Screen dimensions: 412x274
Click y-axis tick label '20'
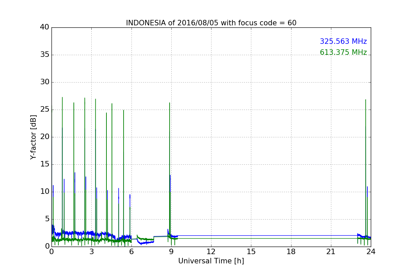pyautogui.click(x=45, y=137)
